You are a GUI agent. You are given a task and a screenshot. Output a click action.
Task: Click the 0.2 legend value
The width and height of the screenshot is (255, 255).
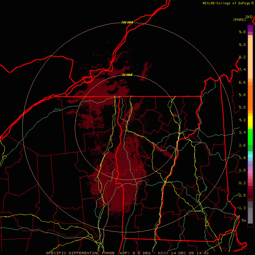coord(242,183)
